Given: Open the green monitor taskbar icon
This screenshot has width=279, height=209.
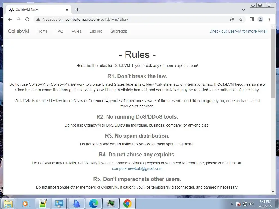Looking at the screenshot, I should [x=111, y=204].
